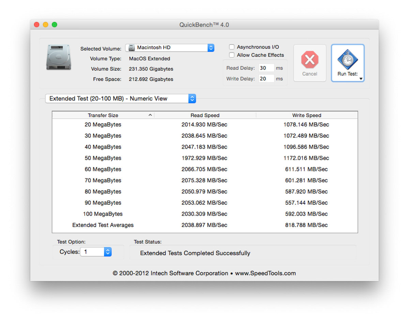Click read speed 2050.979 MB/Sec

204,191
